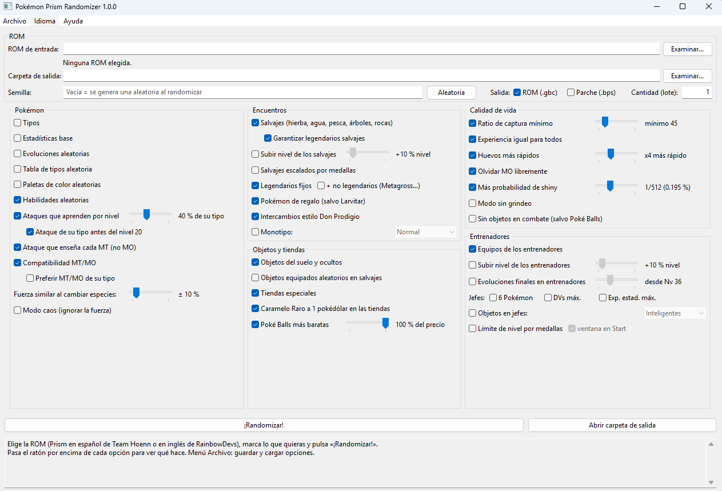Open the Monotipo Normal type dropdown
Viewport: 722px width, 491px height.
pyautogui.click(x=426, y=232)
